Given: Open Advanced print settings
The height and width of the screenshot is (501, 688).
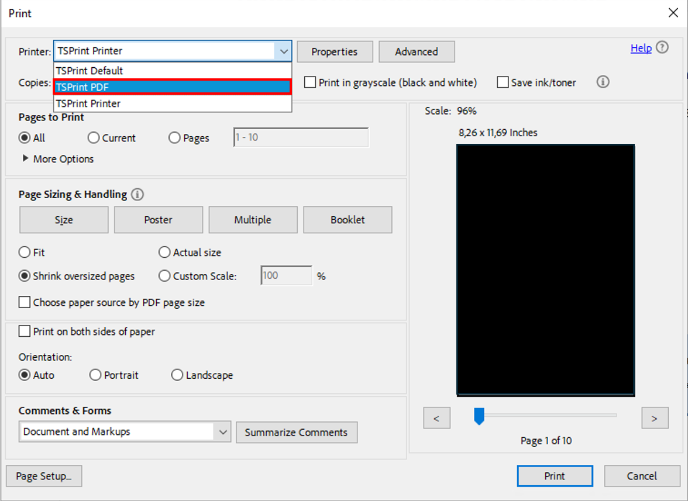Looking at the screenshot, I should (417, 51).
